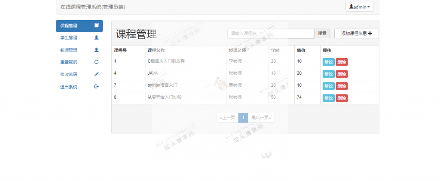Click the logout icon beside 退出系统
Image resolution: width=440 pixels, height=181 pixels.
pyautogui.click(x=97, y=87)
